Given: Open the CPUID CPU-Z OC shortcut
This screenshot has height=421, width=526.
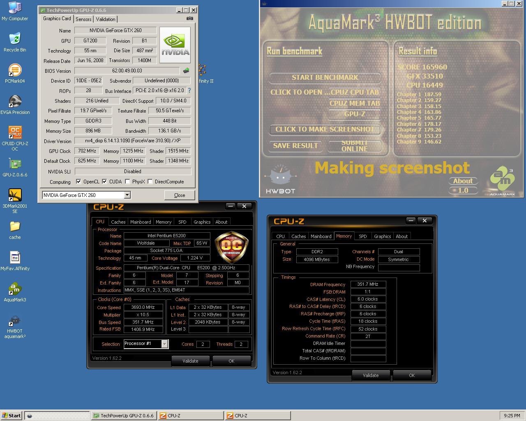Looking at the screenshot, I should (x=15, y=139).
